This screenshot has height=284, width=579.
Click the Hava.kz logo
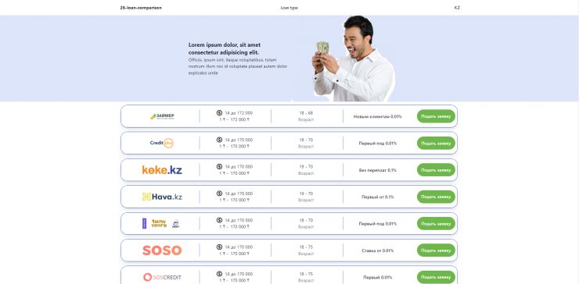(162, 197)
